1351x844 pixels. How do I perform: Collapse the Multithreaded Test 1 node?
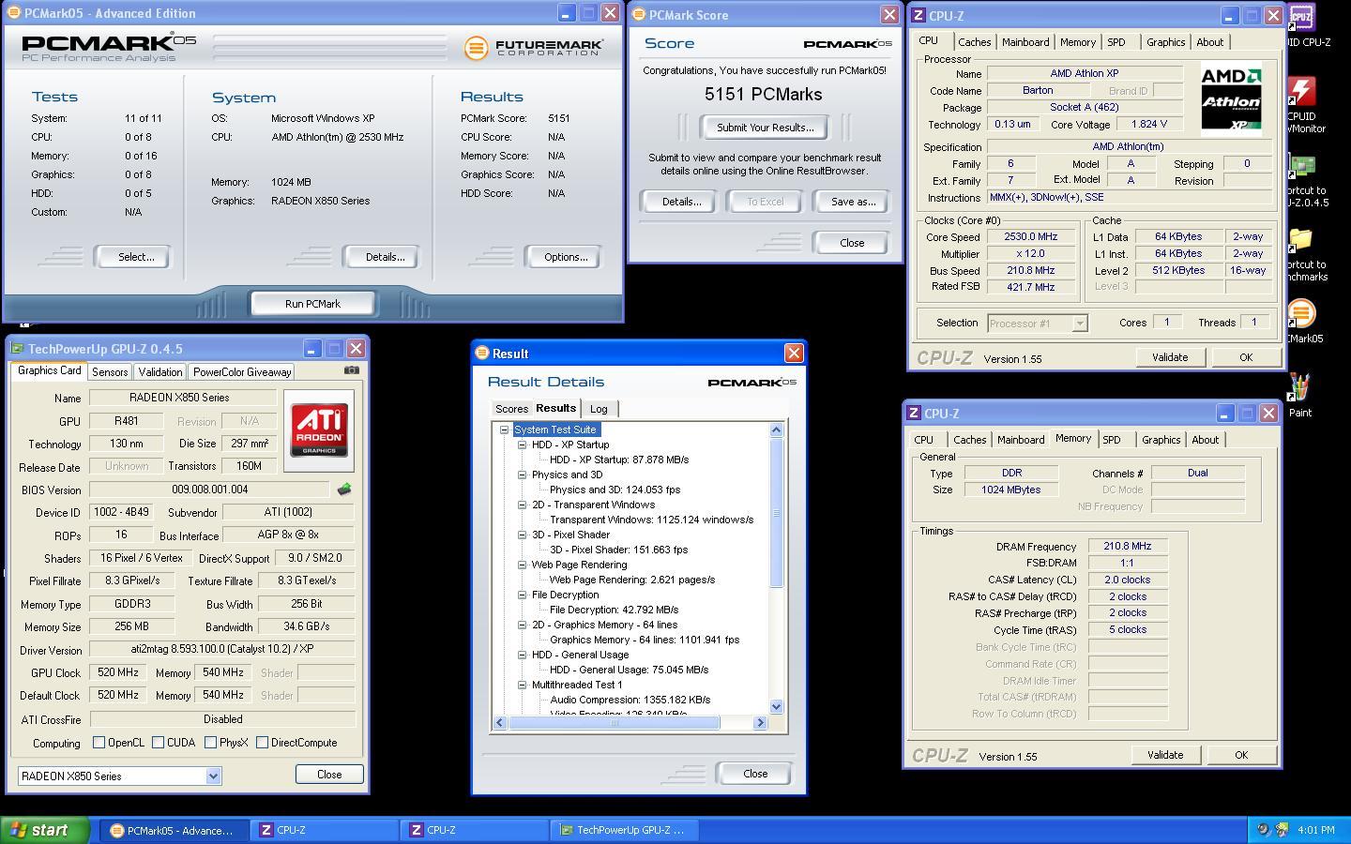pyautogui.click(x=522, y=685)
